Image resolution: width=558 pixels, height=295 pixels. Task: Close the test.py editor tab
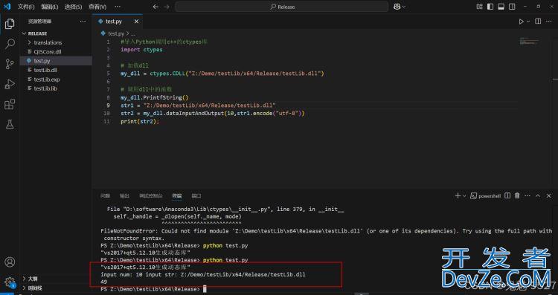click(x=136, y=22)
